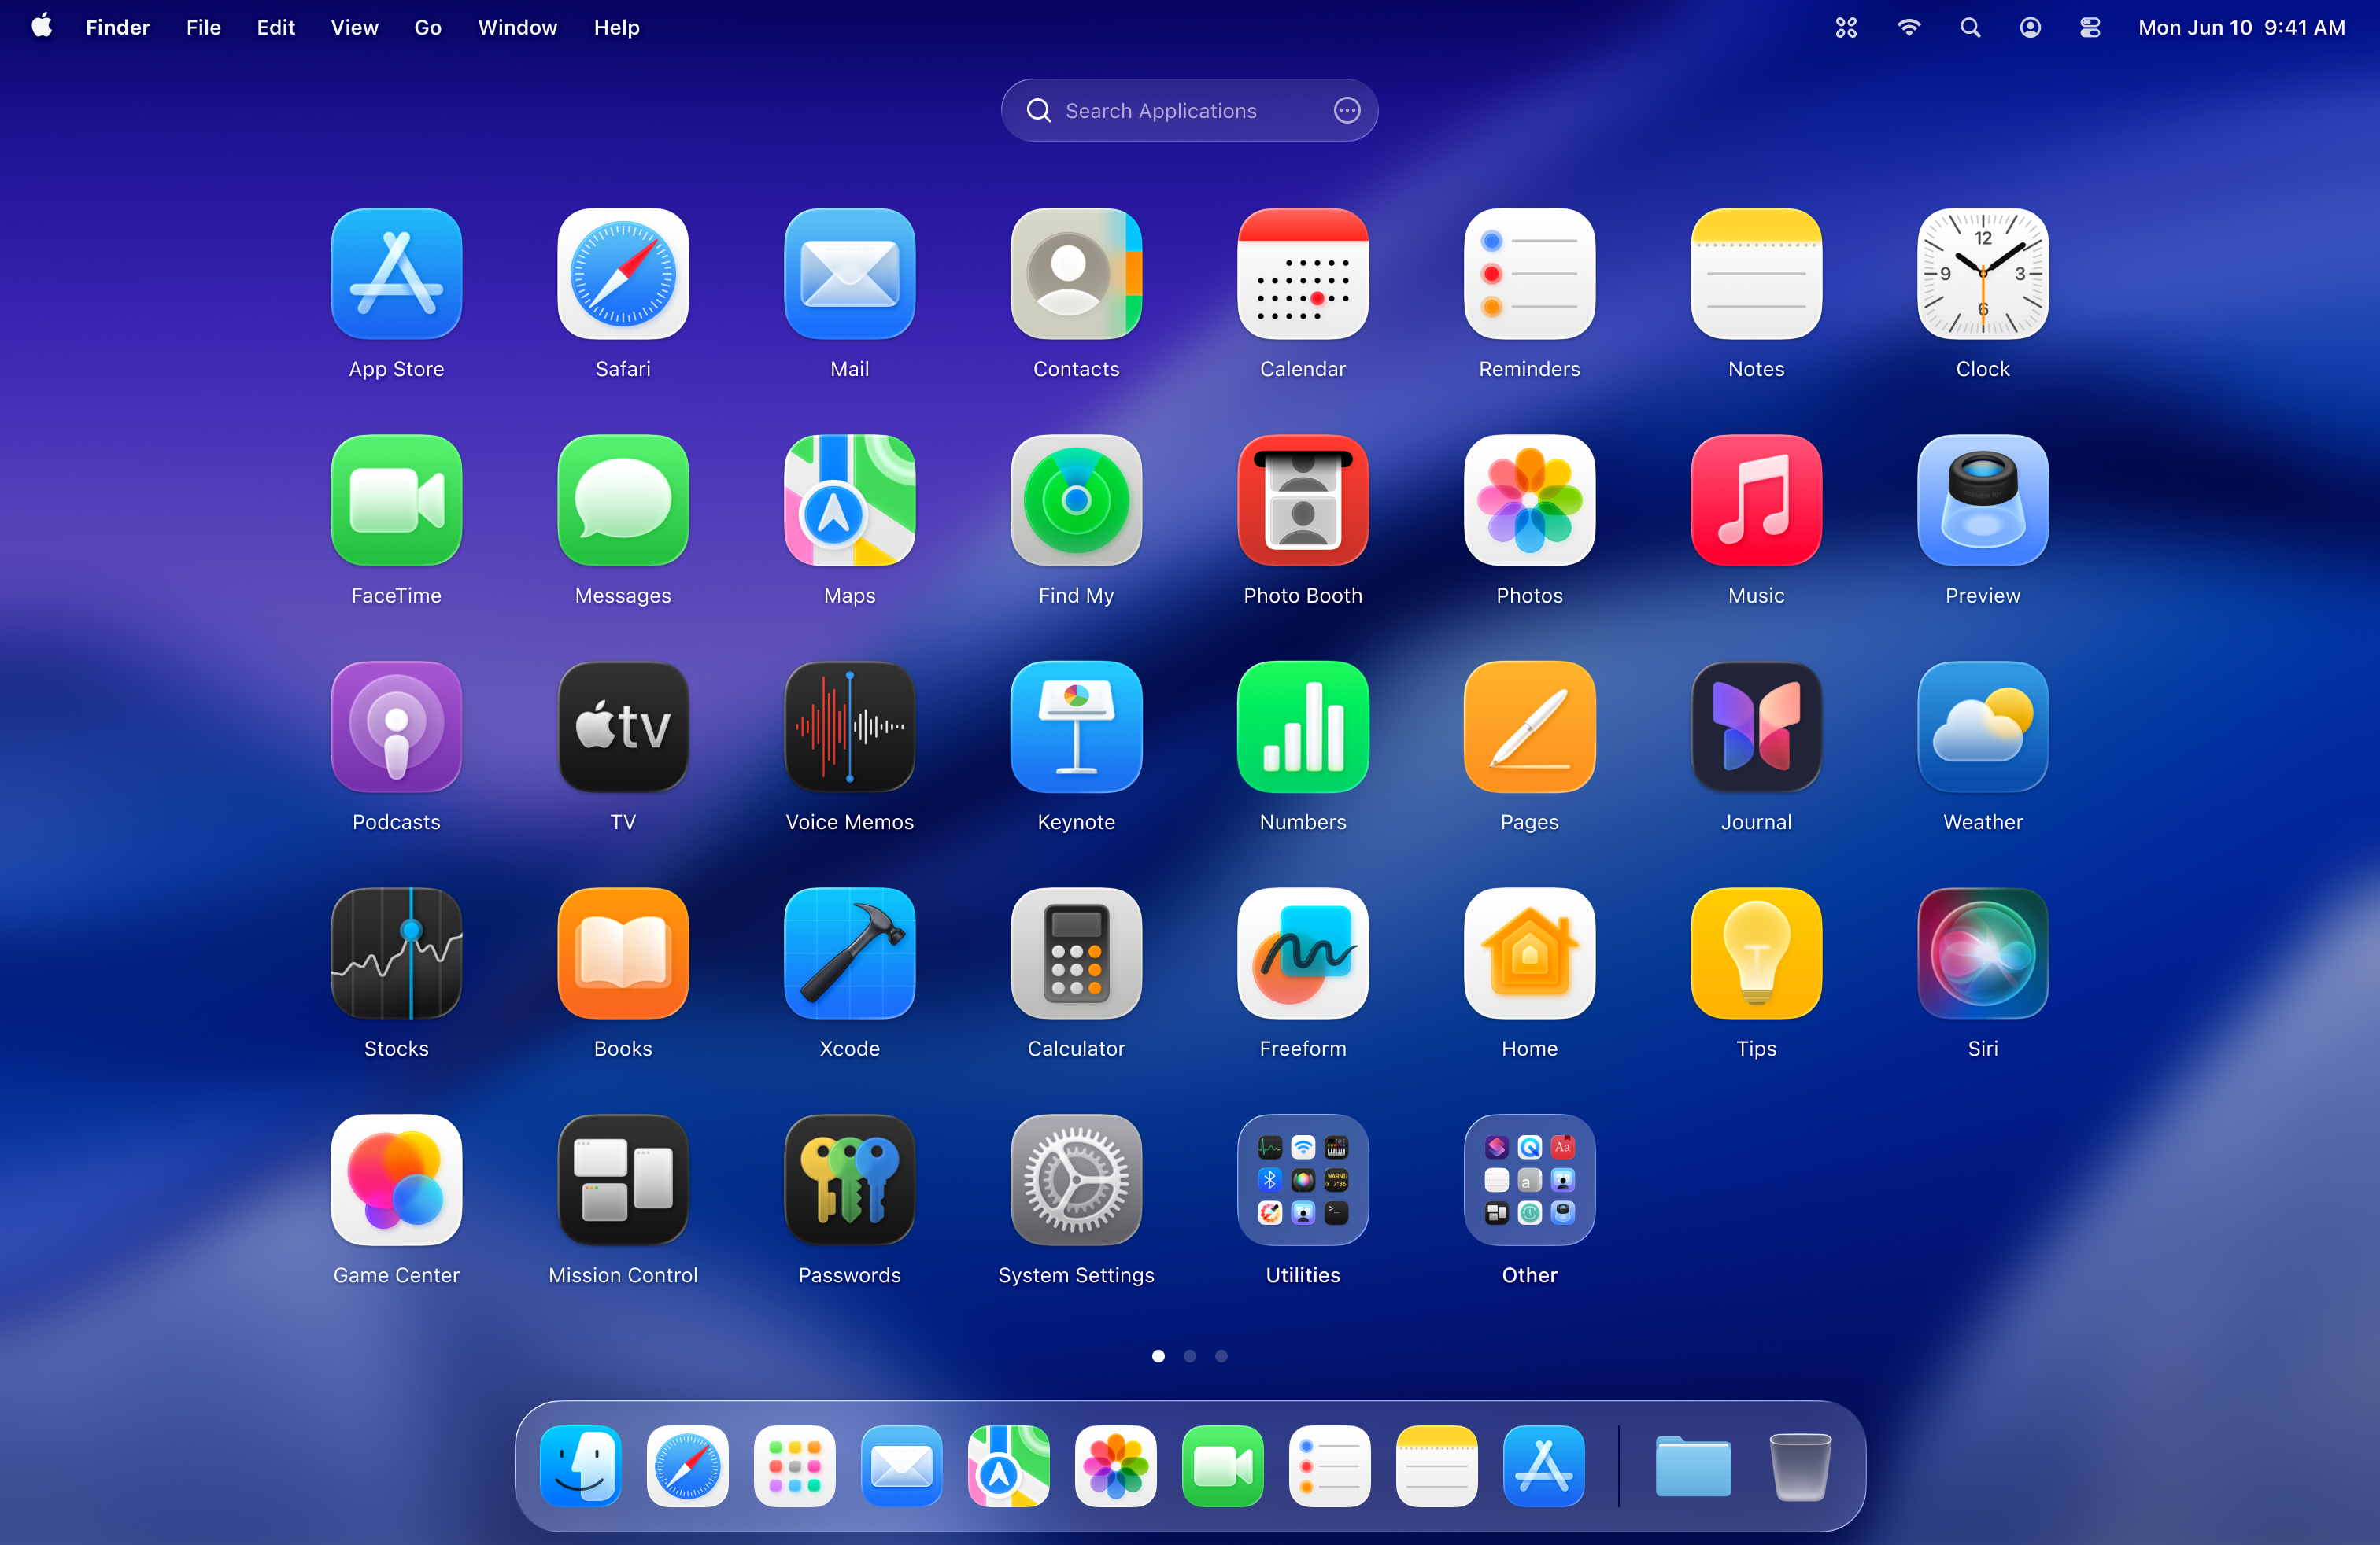
Task: Open Podcasts app
Action: click(x=396, y=728)
